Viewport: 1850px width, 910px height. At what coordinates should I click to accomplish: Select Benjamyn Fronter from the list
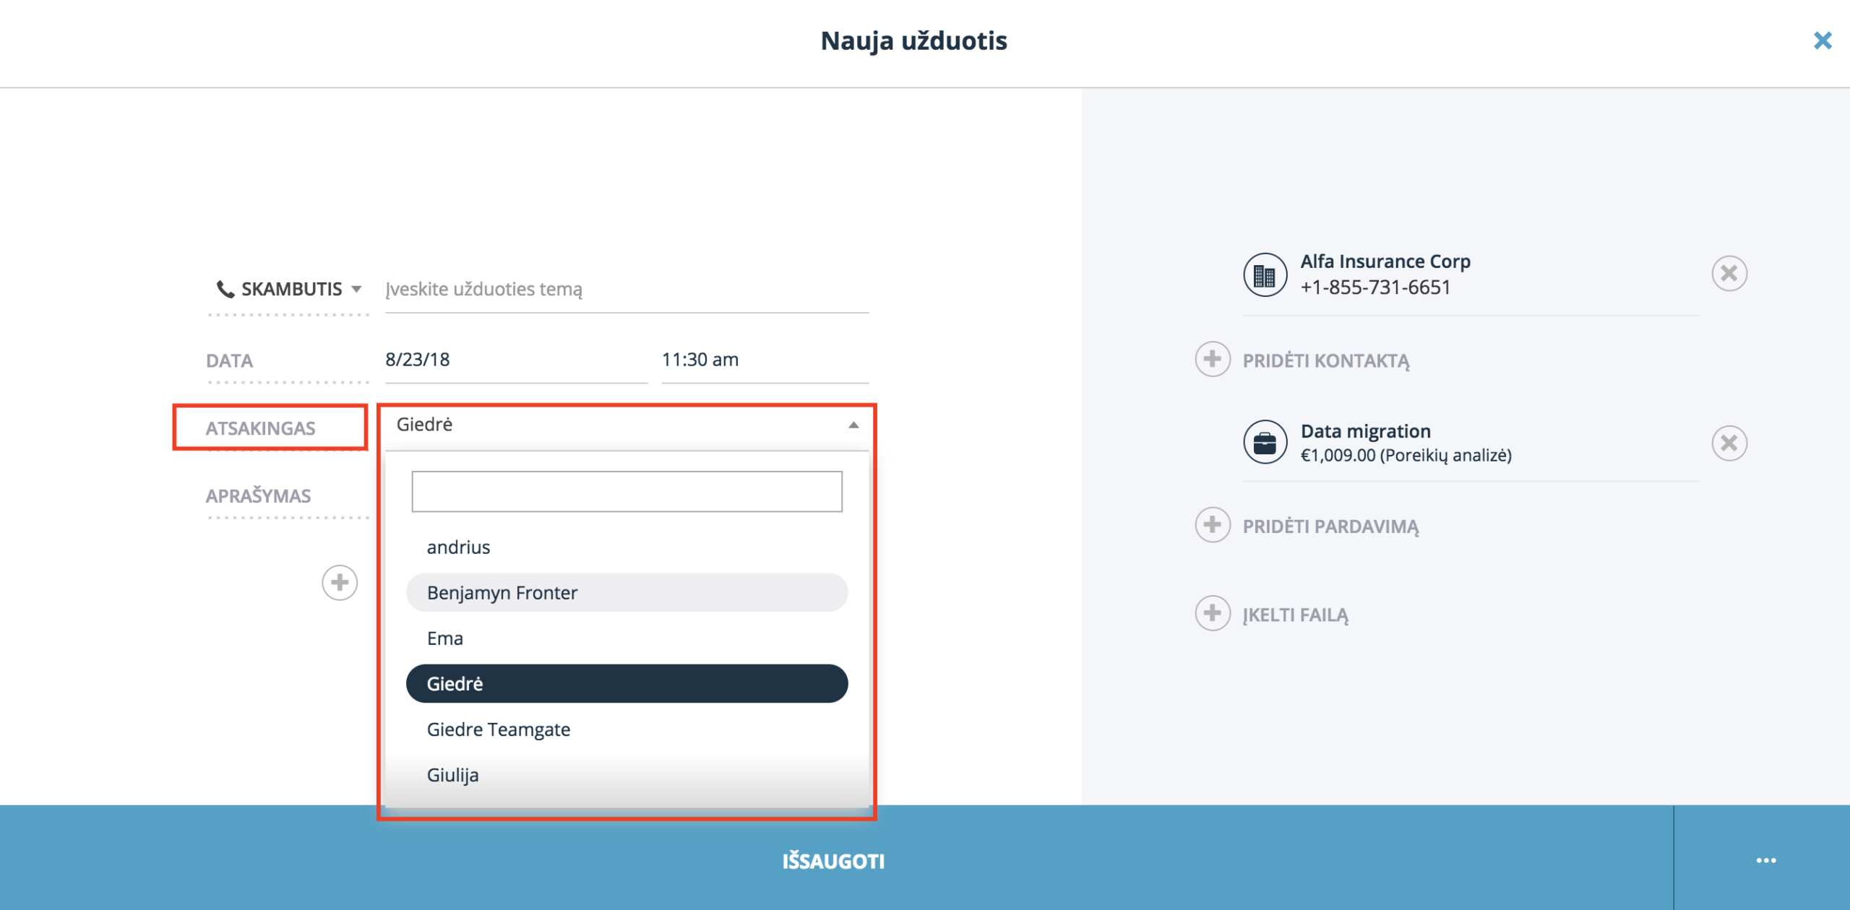pyautogui.click(x=627, y=593)
